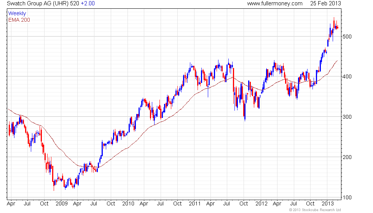373x213 pixels.
Task: Click the 100 price axis label
Action: [347, 197]
